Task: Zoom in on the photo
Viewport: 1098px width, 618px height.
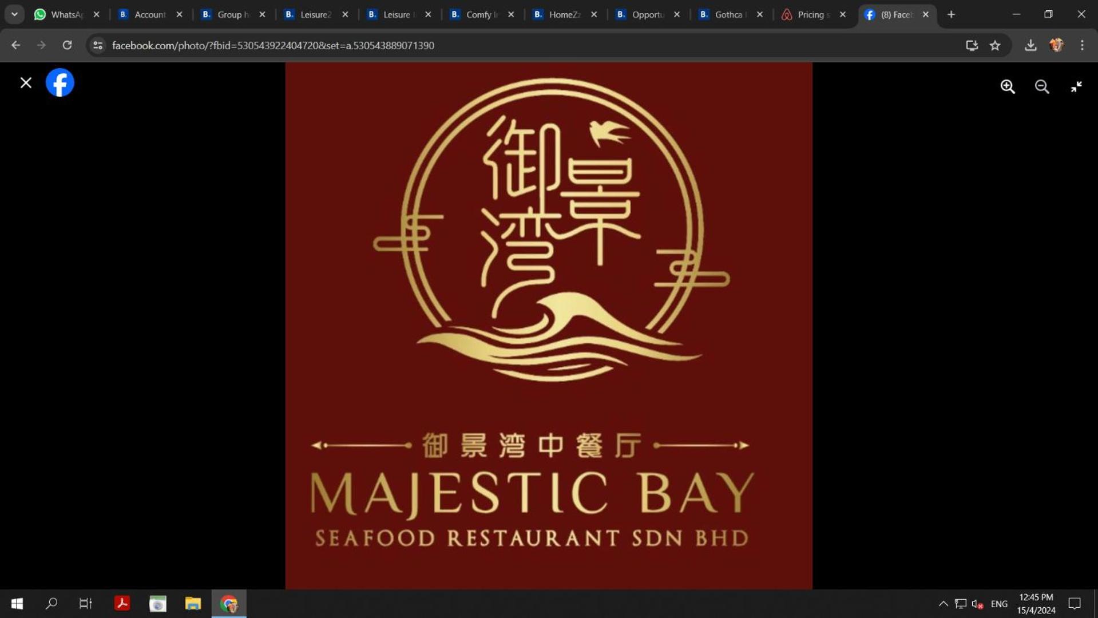Action: tap(1008, 86)
